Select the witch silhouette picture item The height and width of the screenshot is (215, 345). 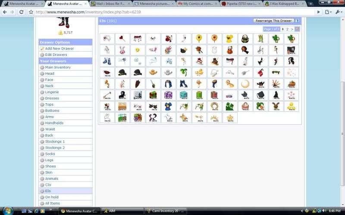tap(138, 95)
